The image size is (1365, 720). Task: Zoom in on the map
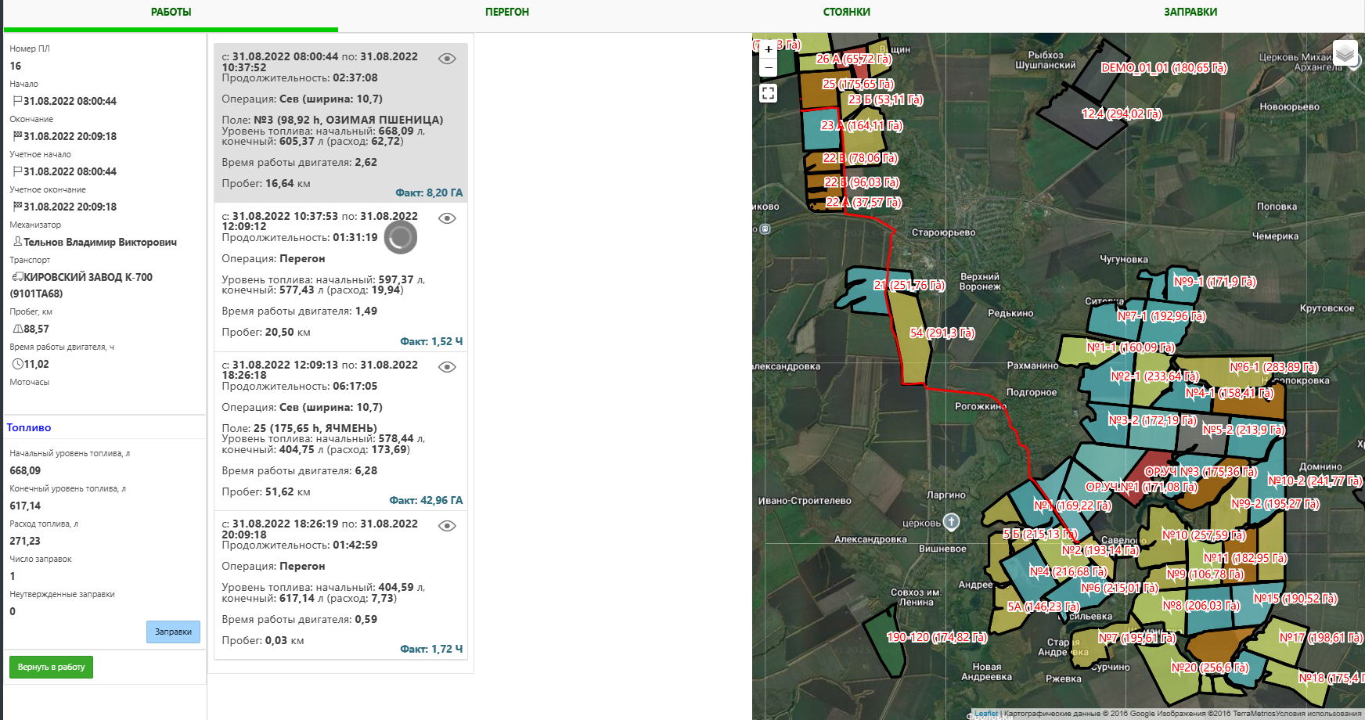pos(769,49)
